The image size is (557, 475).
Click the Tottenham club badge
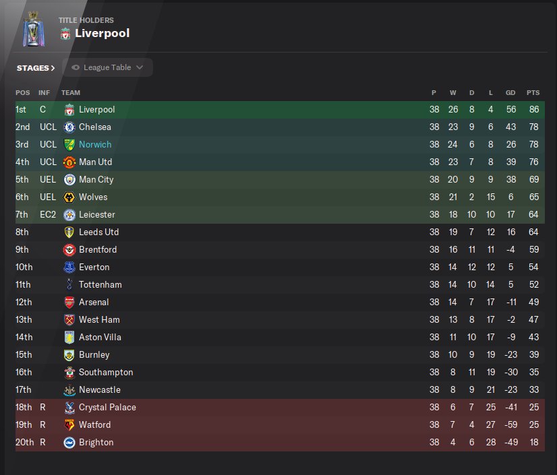[x=69, y=285]
